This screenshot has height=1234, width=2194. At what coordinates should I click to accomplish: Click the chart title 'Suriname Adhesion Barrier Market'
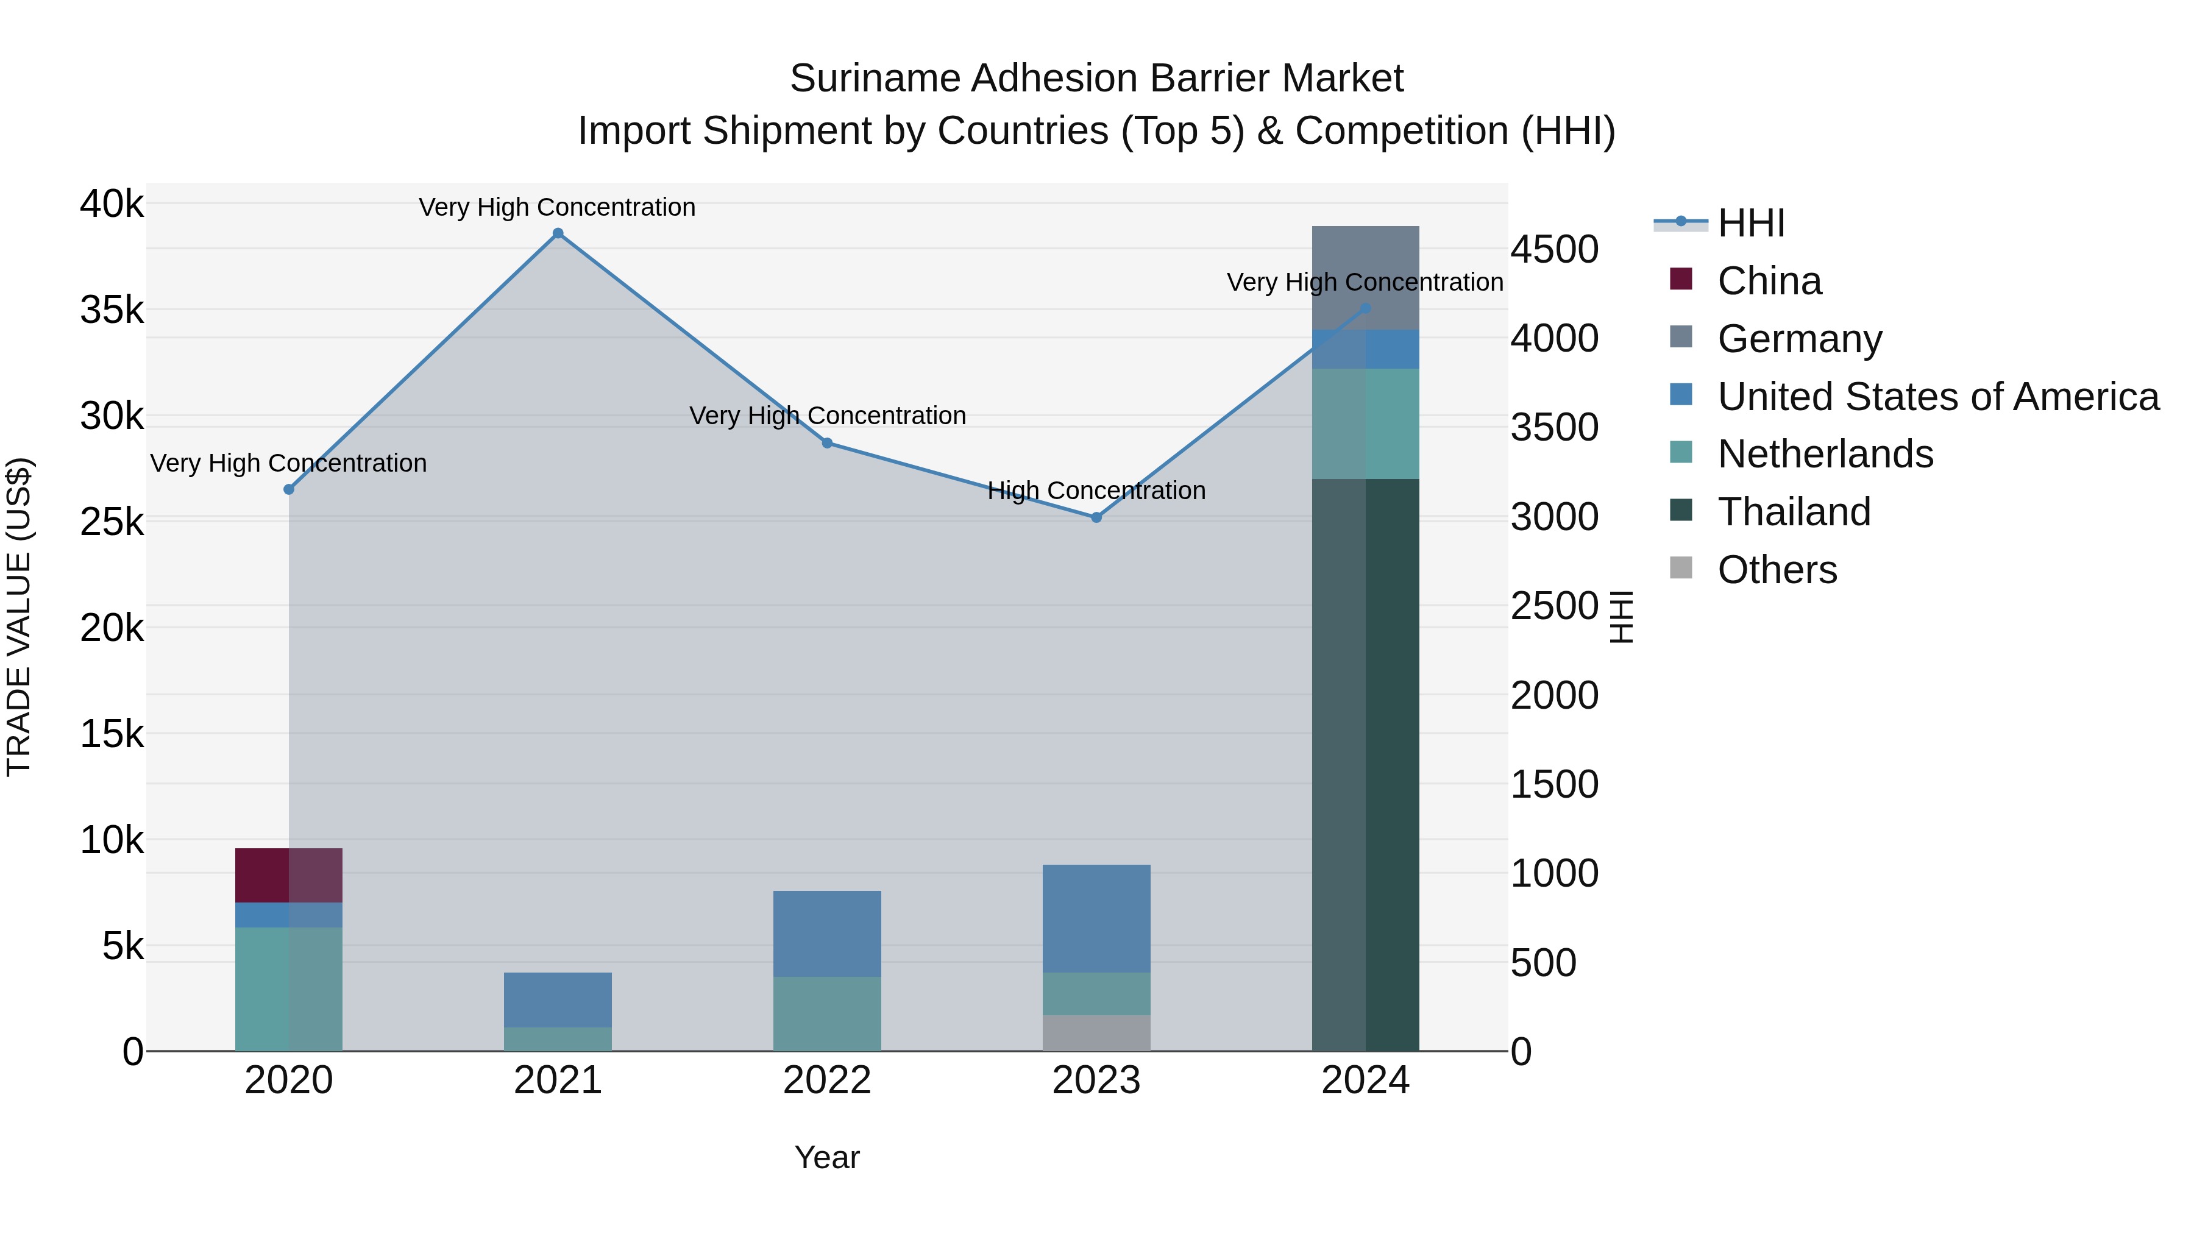[x=1096, y=79]
